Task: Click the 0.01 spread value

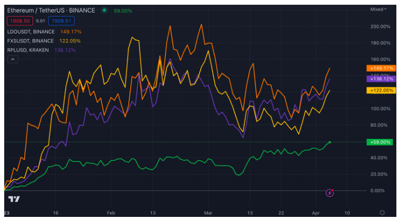Action: (x=41, y=21)
